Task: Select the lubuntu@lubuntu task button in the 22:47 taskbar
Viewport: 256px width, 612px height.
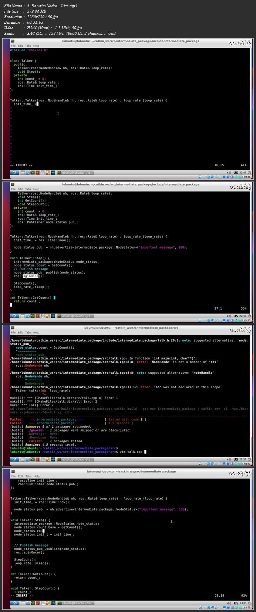Action: (75, 316)
